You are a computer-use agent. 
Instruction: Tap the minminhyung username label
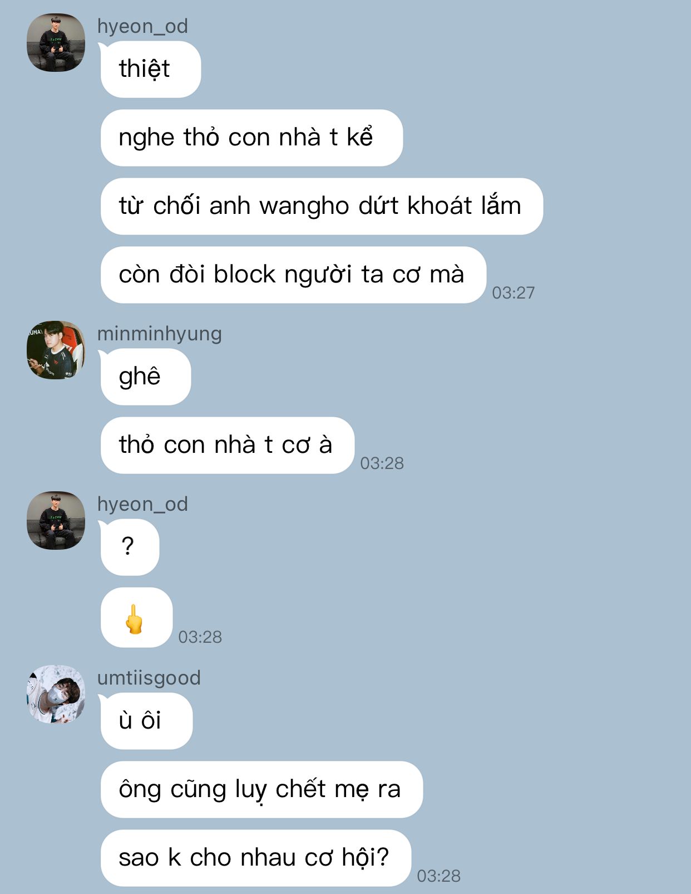[160, 334]
